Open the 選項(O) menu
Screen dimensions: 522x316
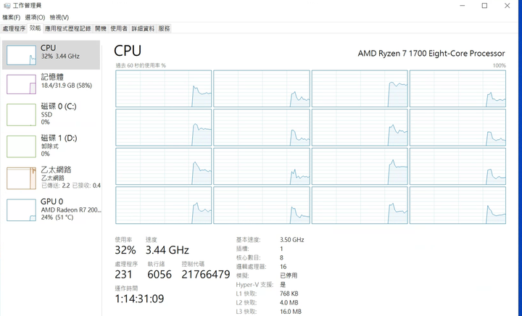coord(35,17)
